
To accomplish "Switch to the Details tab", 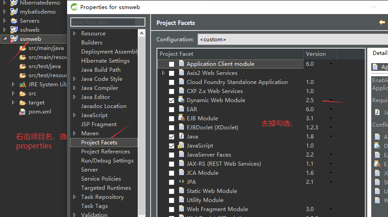I will pyautogui.click(x=380, y=53).
